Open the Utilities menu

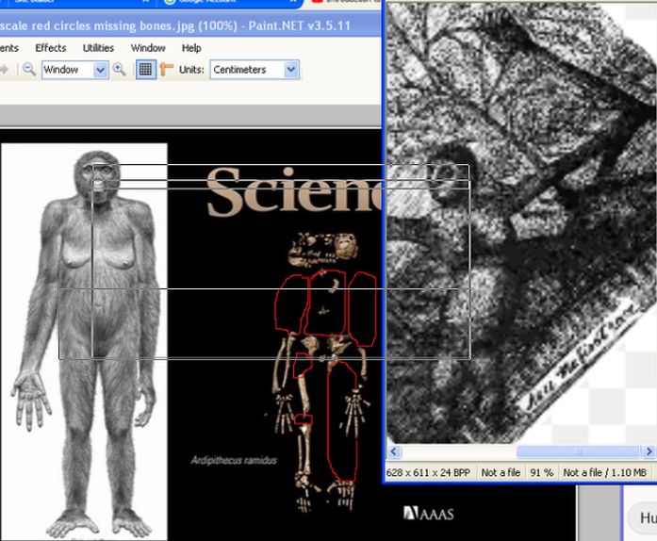point(98,48)
